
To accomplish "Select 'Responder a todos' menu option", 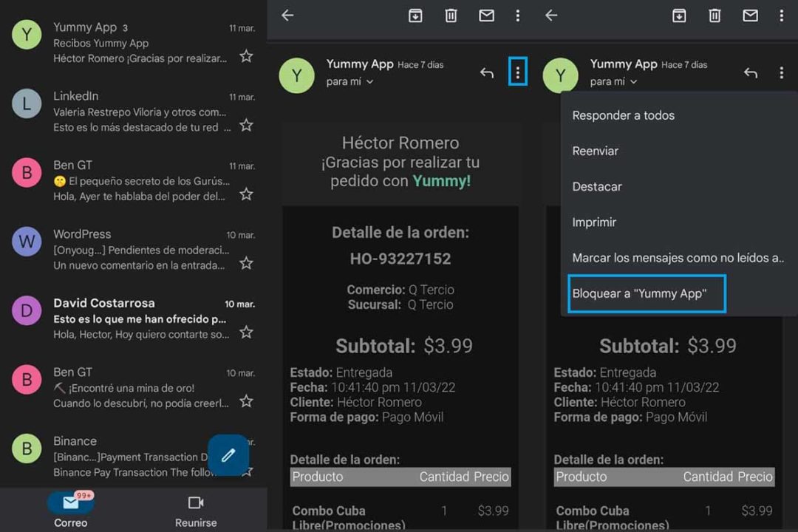I will tap(679, 115).
